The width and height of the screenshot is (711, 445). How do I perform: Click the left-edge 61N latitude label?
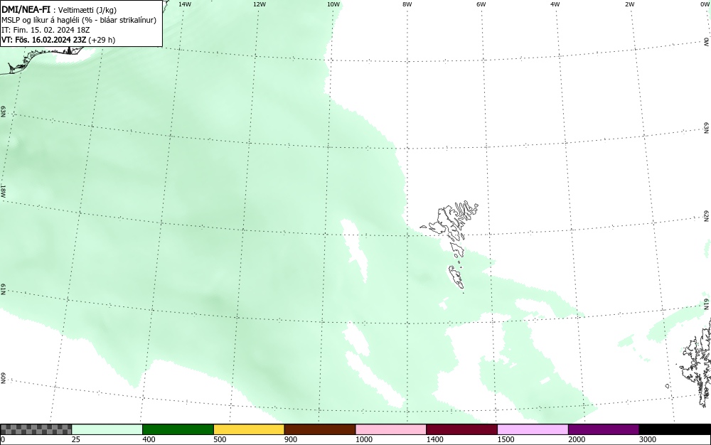pyautogui.click(x=3, y=289)
